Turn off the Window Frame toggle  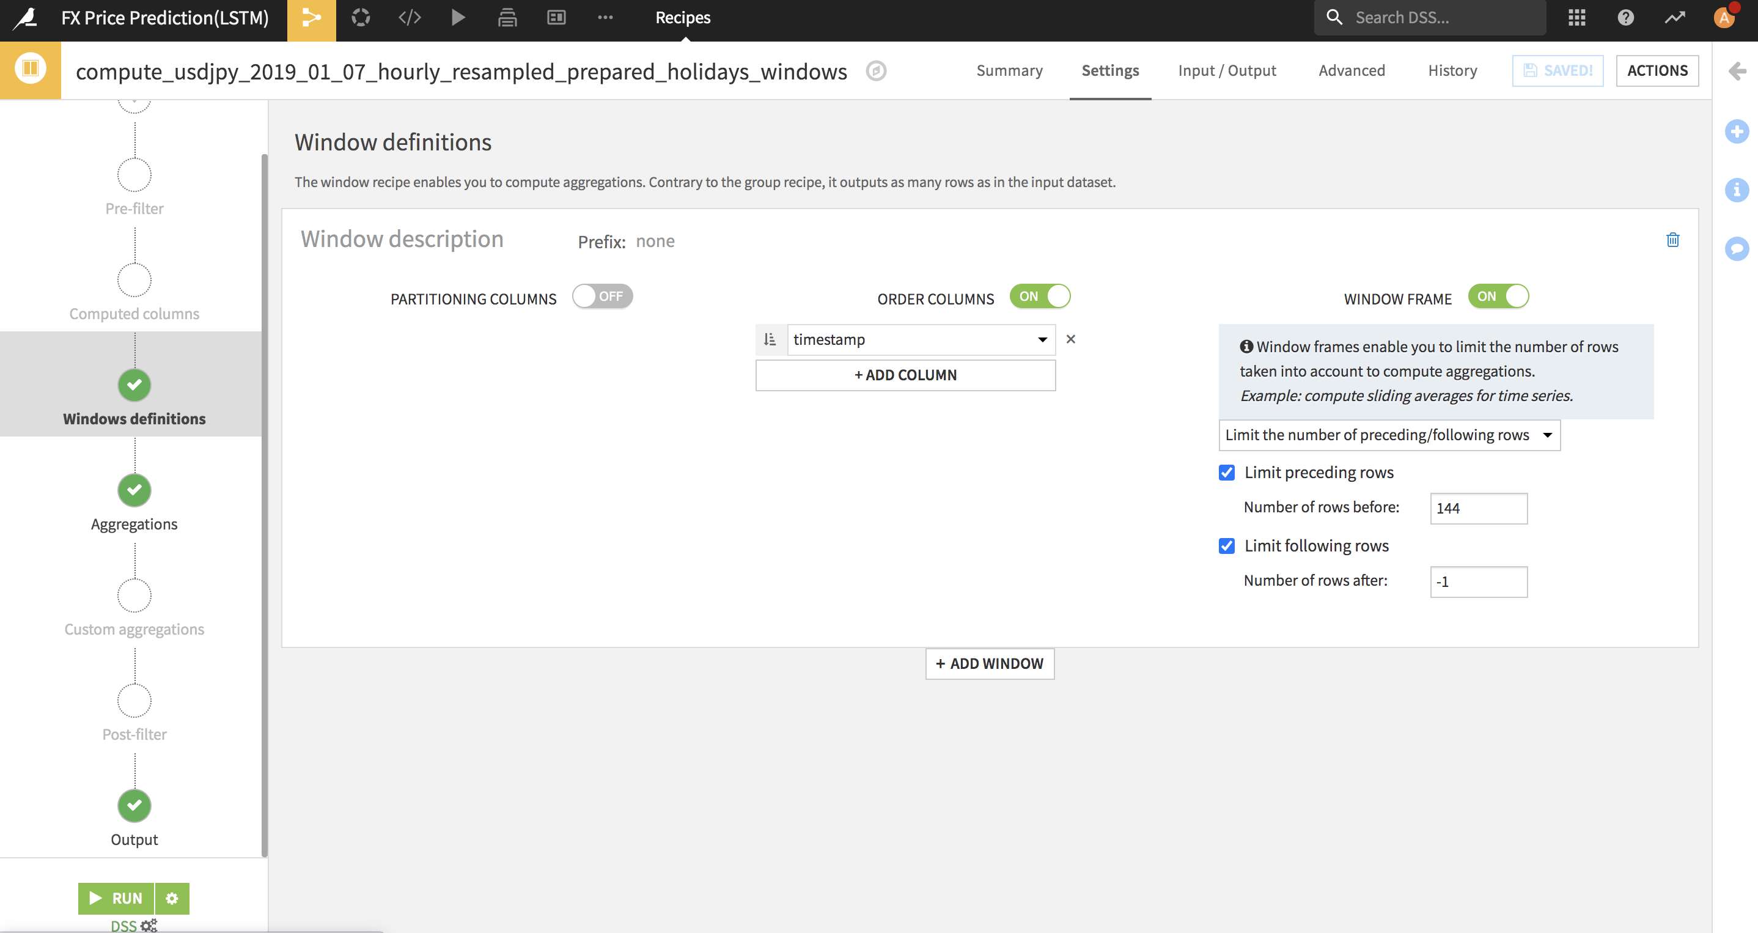[x=1498, y=296]
